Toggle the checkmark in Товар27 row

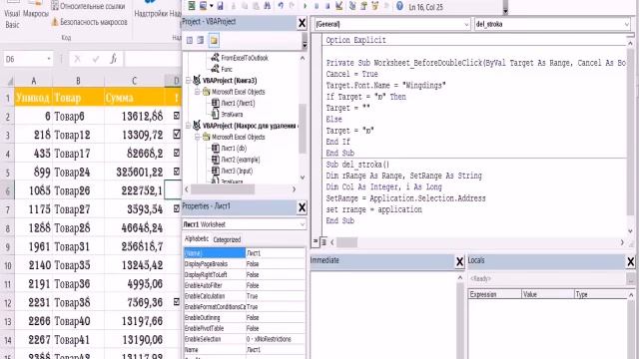177,208
